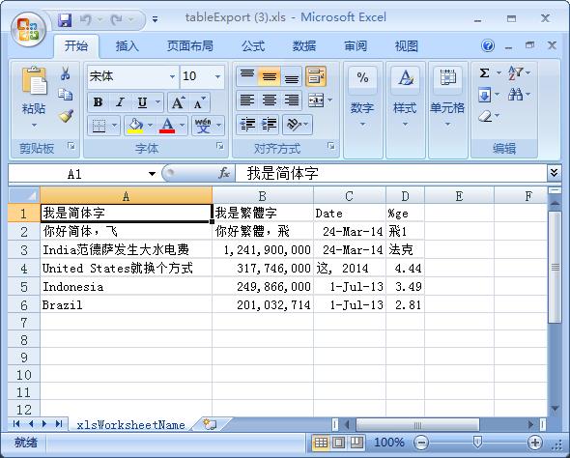Toggle middle vertical alignment
Viewport: 570px width, 458px height.
click(x=270, y=75)
